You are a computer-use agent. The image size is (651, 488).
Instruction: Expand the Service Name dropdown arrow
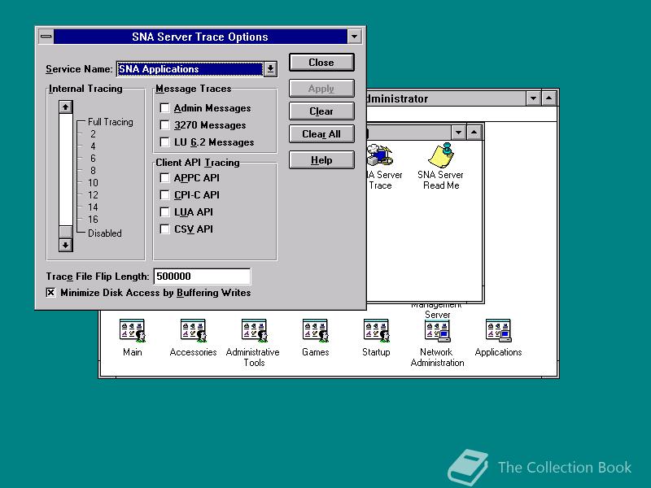[270, 69]
